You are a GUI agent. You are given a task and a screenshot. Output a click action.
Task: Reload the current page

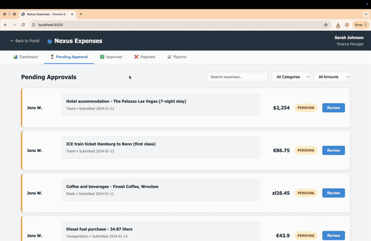(23, 25)
